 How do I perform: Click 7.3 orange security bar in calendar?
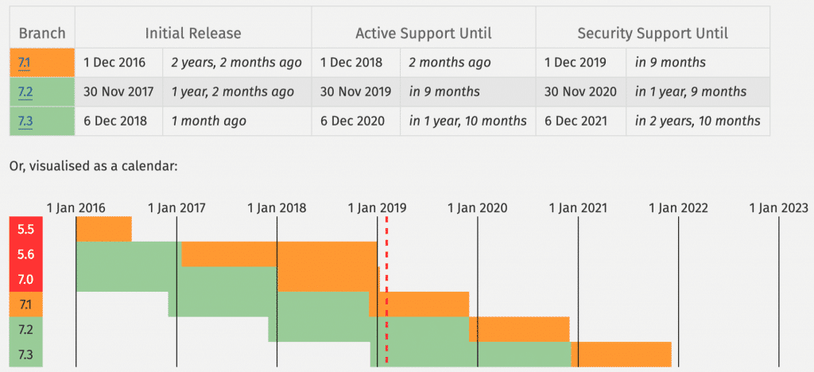click(x=621, y=355)
